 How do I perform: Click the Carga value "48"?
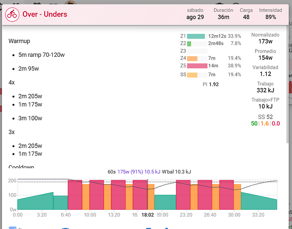[246, 17]
